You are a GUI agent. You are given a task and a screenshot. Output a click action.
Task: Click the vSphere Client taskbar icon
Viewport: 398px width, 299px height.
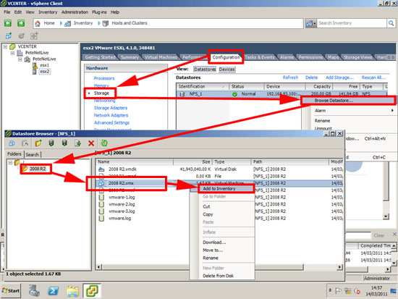[x=92, y=290]
